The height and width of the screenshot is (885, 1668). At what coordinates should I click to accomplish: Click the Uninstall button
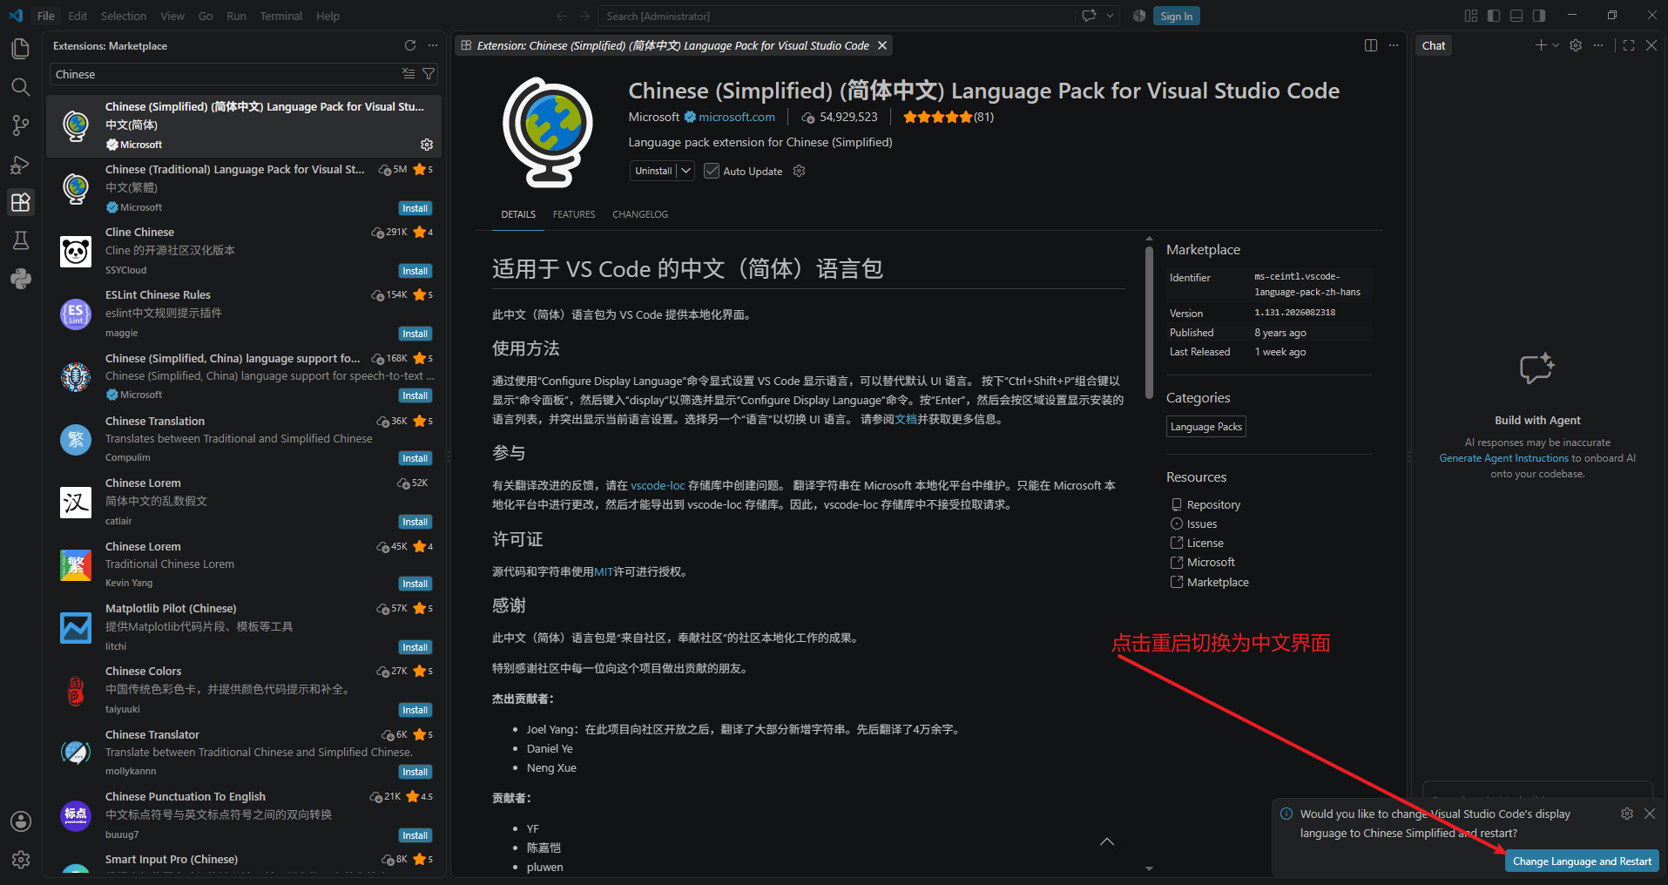[x=654, y=171]
